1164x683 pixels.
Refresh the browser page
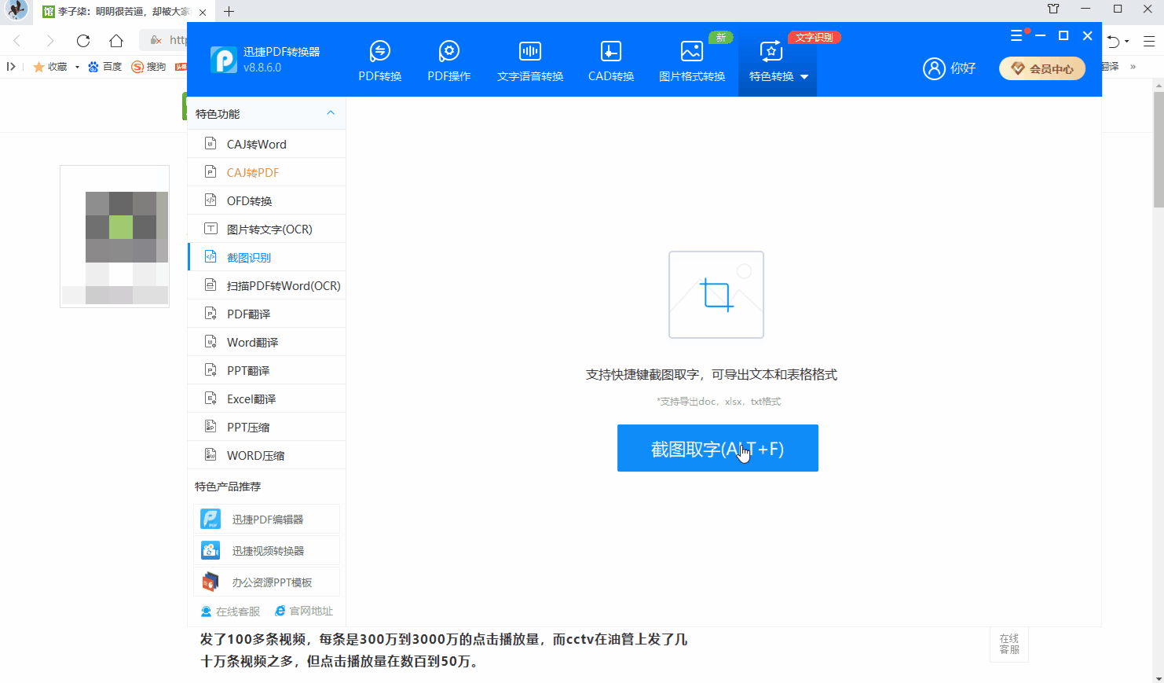(82, 40)
